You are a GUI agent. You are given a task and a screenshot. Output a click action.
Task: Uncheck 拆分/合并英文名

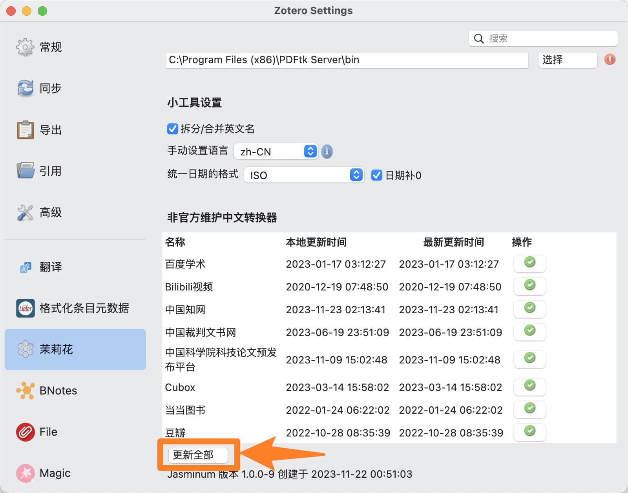click(x=172, y=128)
